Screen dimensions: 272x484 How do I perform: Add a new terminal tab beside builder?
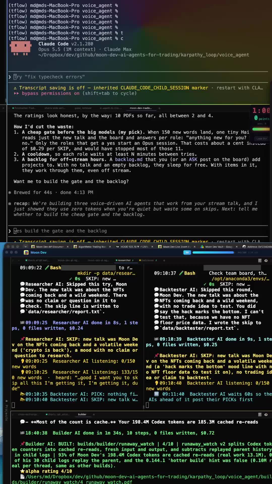(x=94, y=414)
